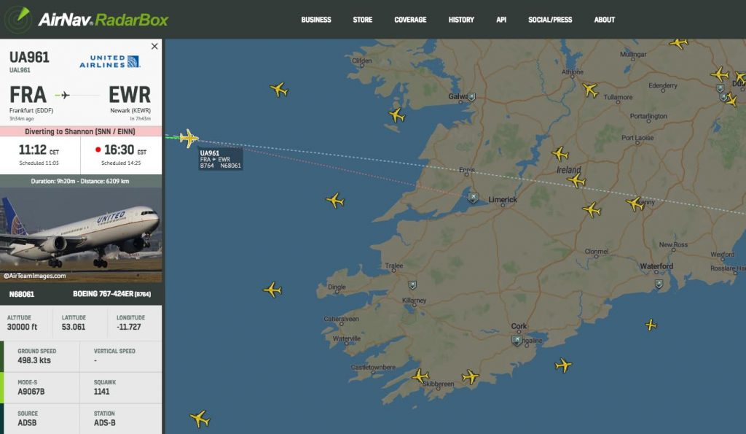746x434 pixels.
Task: Click the Mode-S code A9067B
Action: coord(31,392)
